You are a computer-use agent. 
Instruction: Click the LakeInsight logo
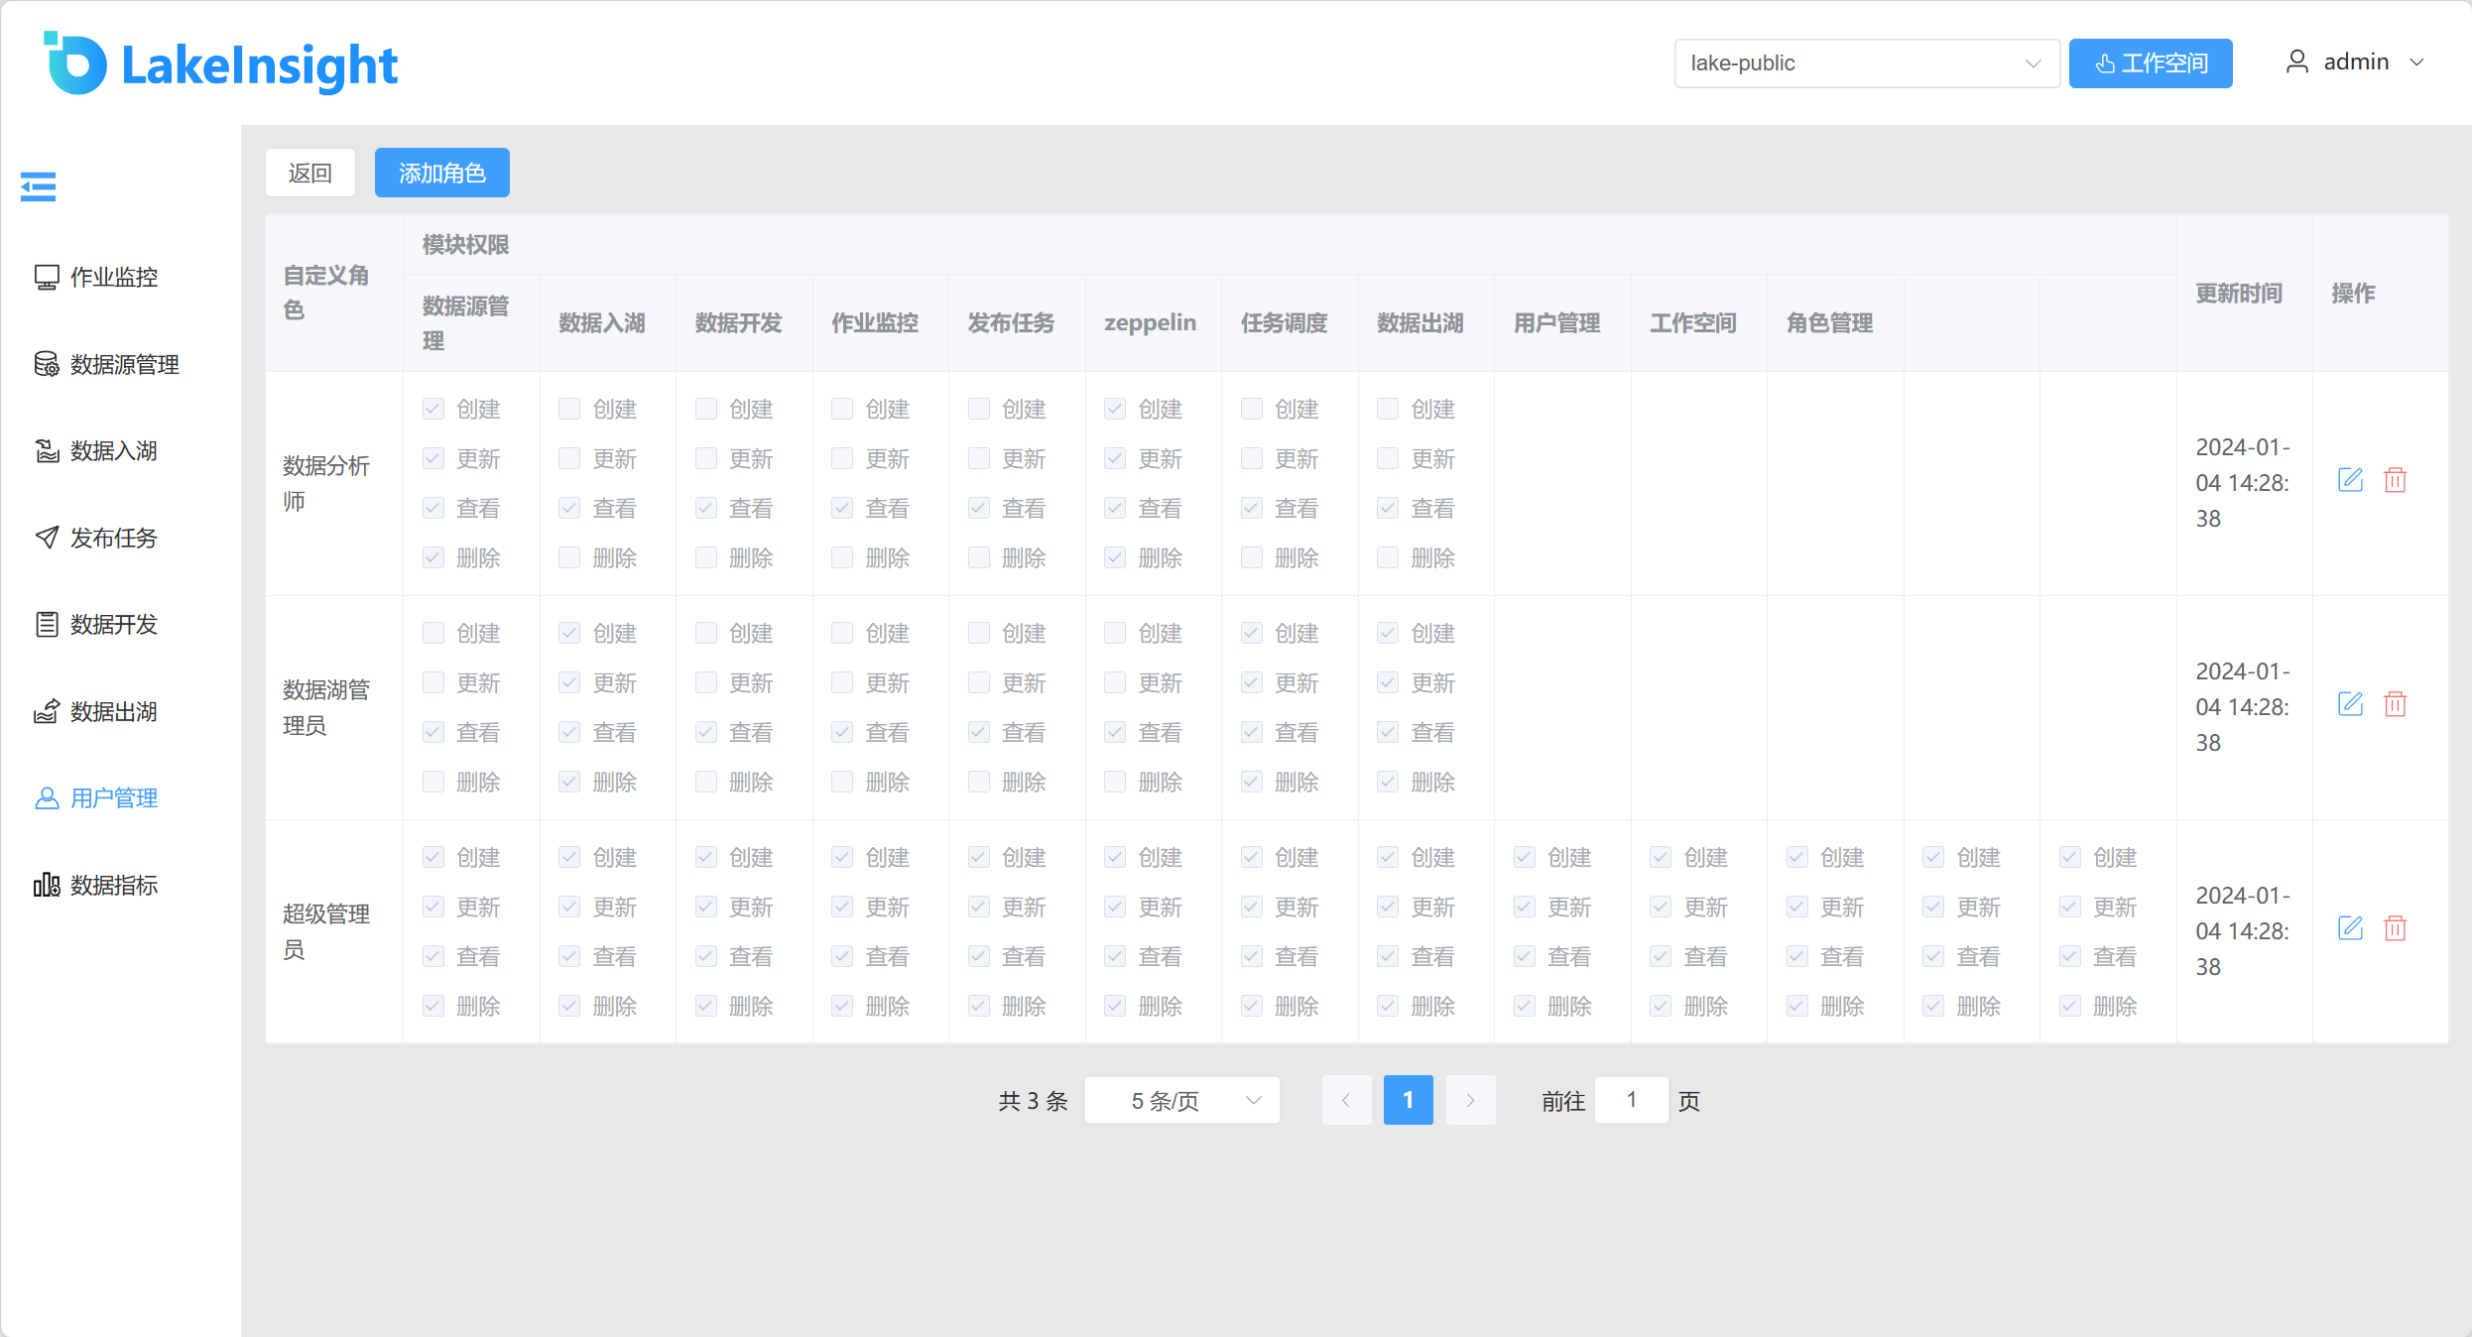point(220,63)
